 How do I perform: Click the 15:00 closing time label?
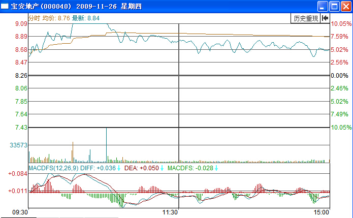322,212
